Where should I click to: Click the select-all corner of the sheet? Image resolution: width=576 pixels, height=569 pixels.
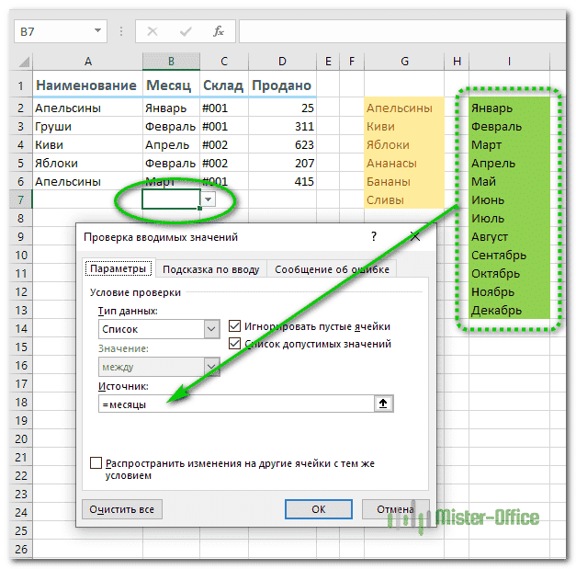pyautogui.click(x=22, y=62)
